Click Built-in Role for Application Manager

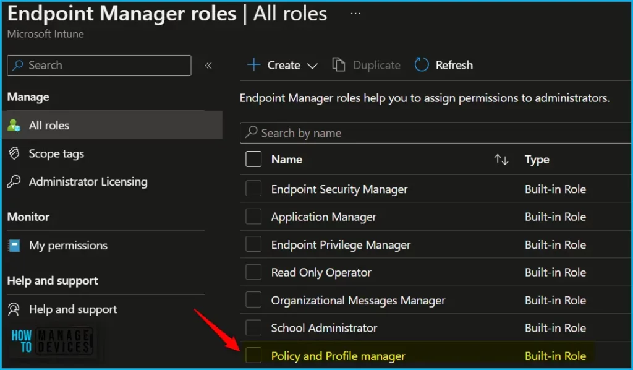555,217
